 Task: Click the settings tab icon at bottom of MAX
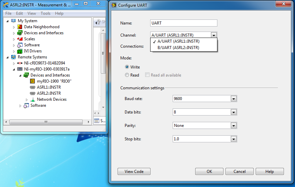point(96,121)
